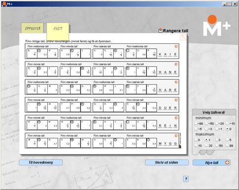Select maksimum value 10

point(196,145)
